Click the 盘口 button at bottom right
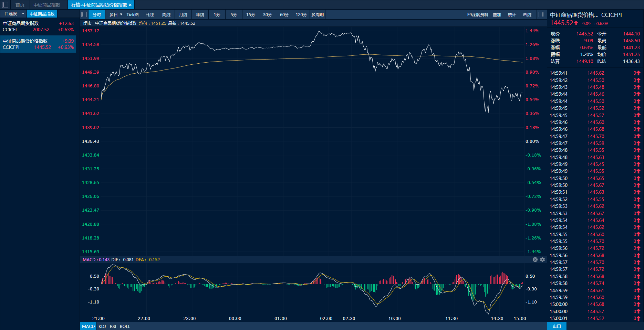The image size is (644, 330). tap(557, 326)
